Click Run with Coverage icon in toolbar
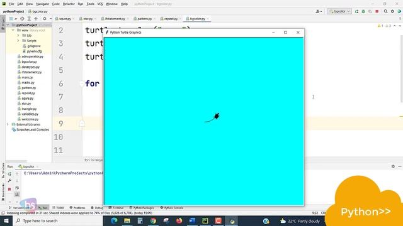Screen dimensions: 403x226 [370, 11]
